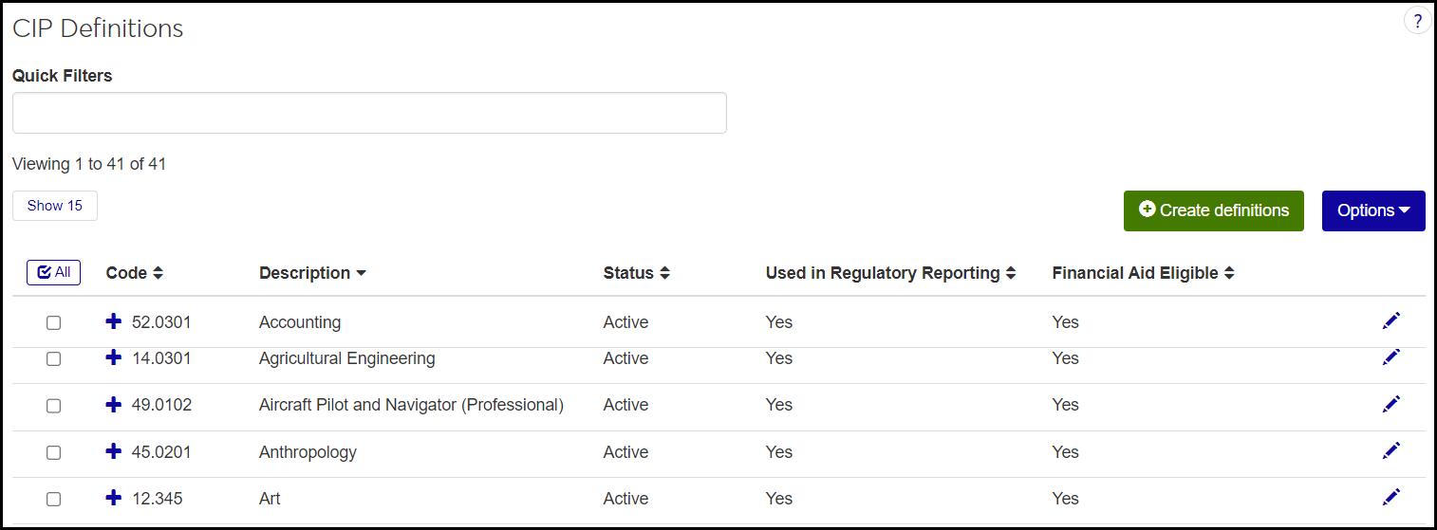Screen dimensions: 1437x530
Task: Expand the 52.0301 Accounting row plus icon
Action: [x=114, y=321]
